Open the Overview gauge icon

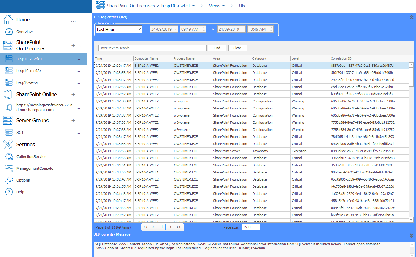pos(9,32)
